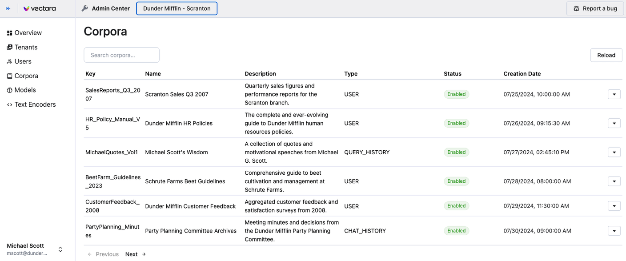Image resolution: width=626 pixels, height=261 pixels.
Task: Collapse the sidebar with the arrow icon
Action: pyautogui.click(x=8, y=8)
